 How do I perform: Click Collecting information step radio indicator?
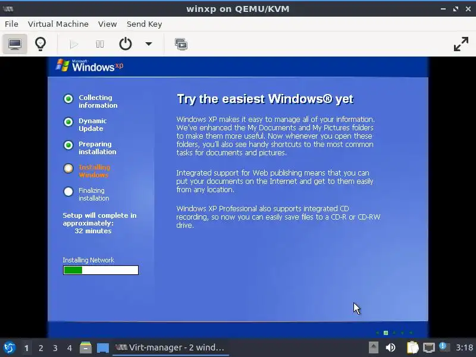[x=68, y=99]
